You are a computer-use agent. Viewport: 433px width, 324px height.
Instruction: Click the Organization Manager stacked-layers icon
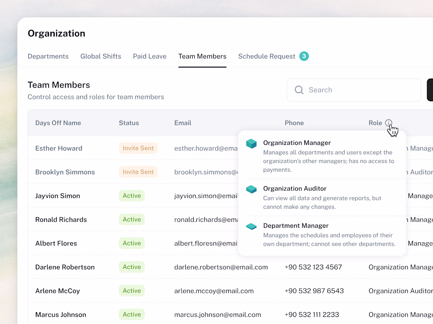[x=251, y=143]
